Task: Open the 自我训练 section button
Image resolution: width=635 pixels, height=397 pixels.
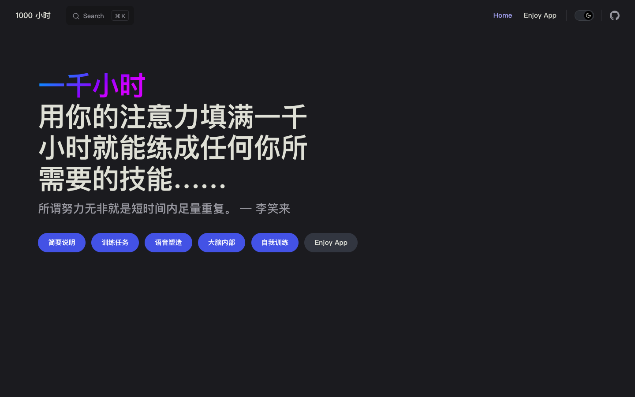Action: tap(275, 243)
